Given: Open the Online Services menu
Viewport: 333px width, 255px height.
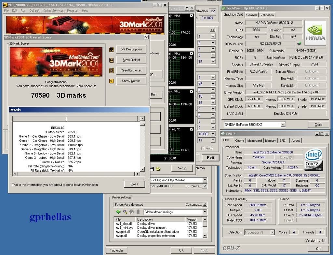Looking at the screenshot, I should [53, 11].
